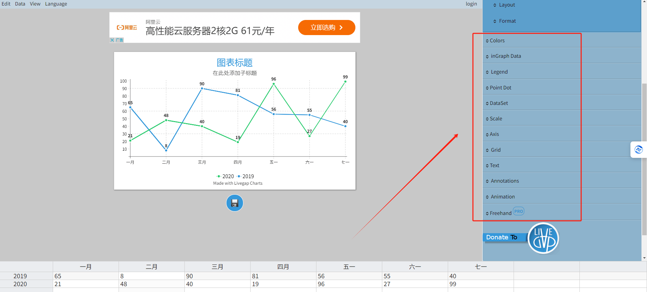
Task: Open the View menu
Action: (x=35, y=4)
